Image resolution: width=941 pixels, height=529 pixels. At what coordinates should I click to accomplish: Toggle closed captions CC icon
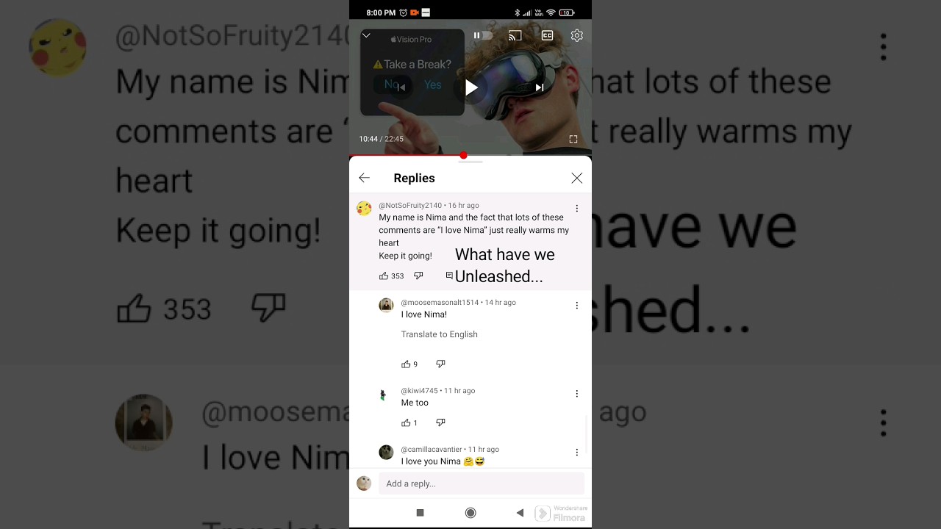(547, 35)
